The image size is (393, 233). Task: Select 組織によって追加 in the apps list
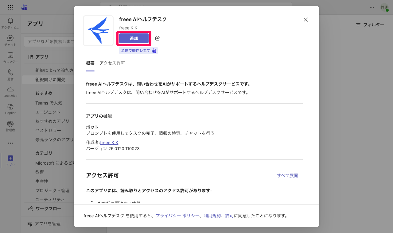click(x=54, y=71)
